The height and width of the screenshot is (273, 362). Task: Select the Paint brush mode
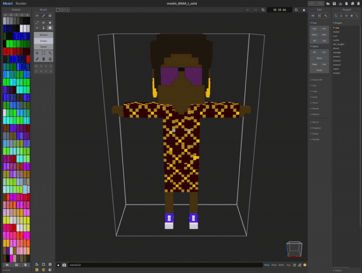(43, 47)
